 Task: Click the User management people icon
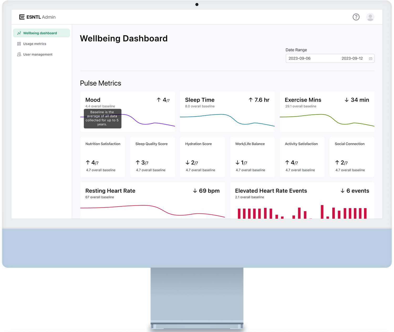point(19,54)
